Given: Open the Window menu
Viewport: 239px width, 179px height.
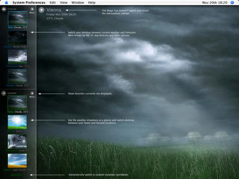Looking at the screenshot, I should pos(78,2).
